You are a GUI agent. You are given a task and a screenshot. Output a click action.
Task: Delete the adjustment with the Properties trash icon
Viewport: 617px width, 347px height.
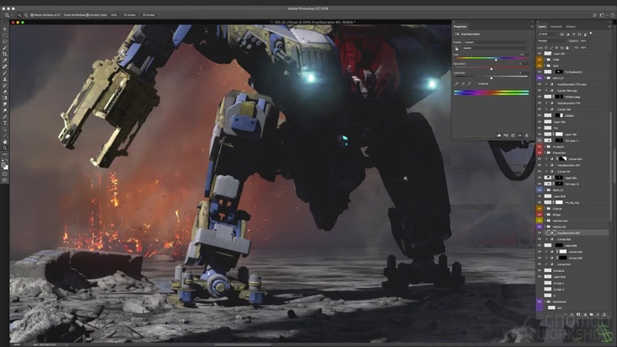[527, 136]
